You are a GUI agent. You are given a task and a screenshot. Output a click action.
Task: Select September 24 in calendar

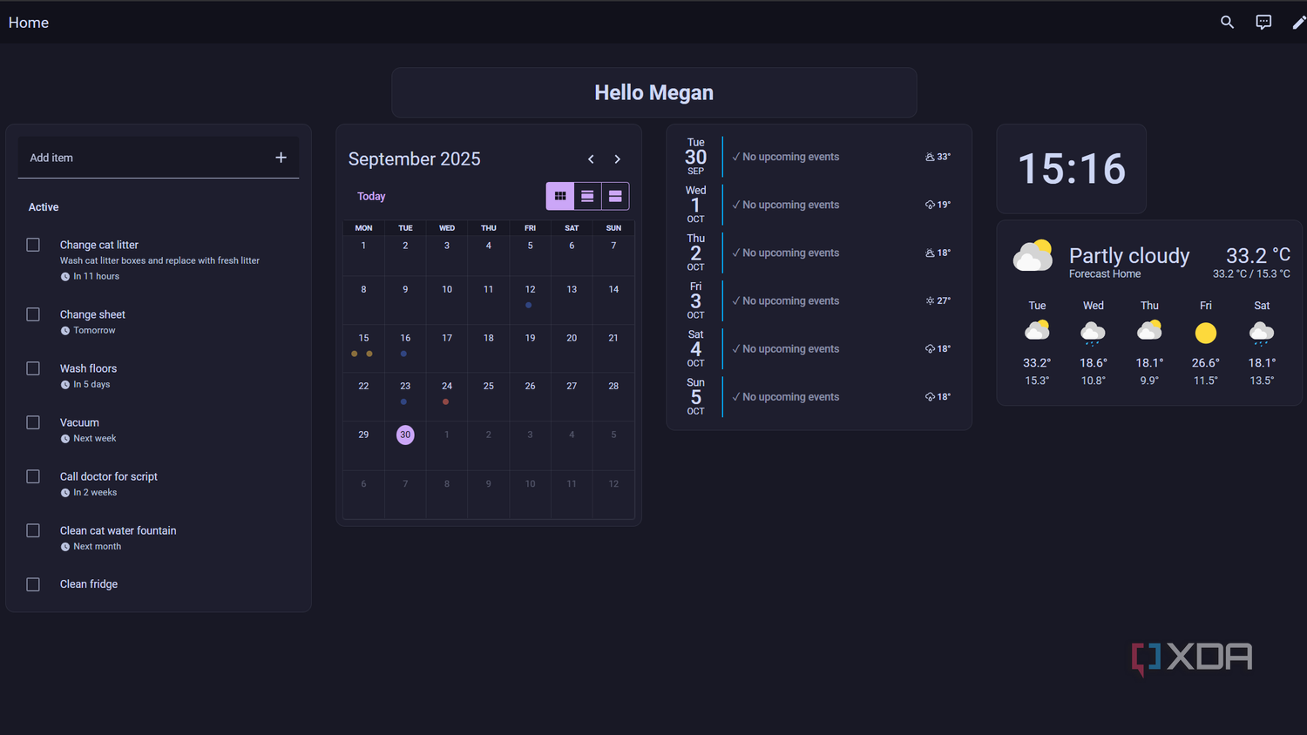click(x=447, y=398)
